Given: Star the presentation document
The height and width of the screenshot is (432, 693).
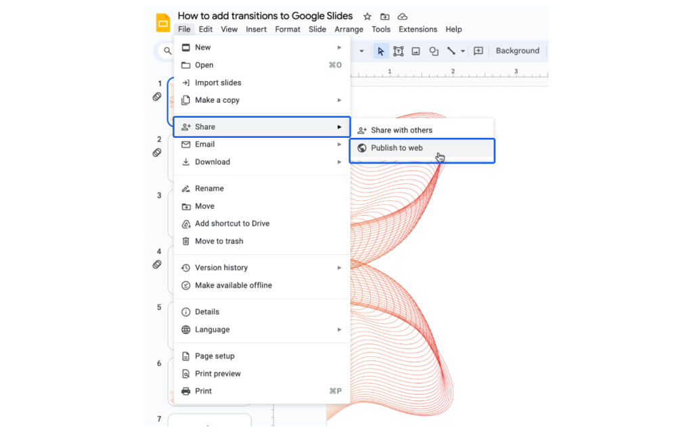Looking at the screenshot, I should (367, 16).
